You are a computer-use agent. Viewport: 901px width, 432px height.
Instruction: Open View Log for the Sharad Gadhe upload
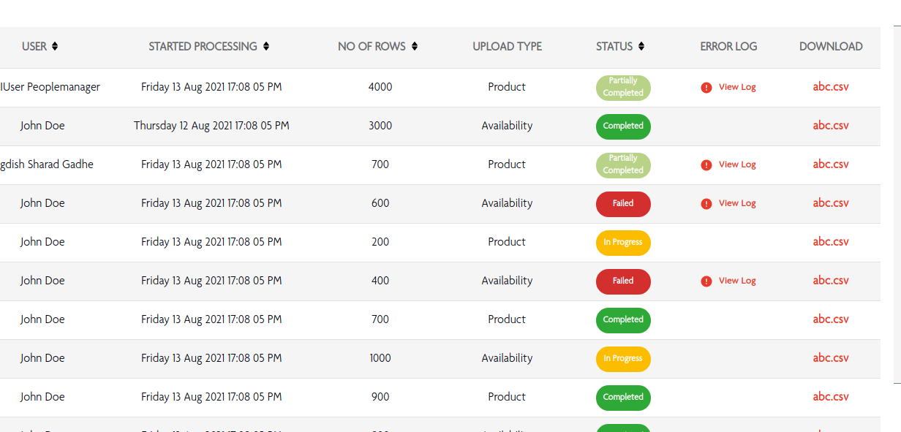pyautogui.click(x=737, y=164)
